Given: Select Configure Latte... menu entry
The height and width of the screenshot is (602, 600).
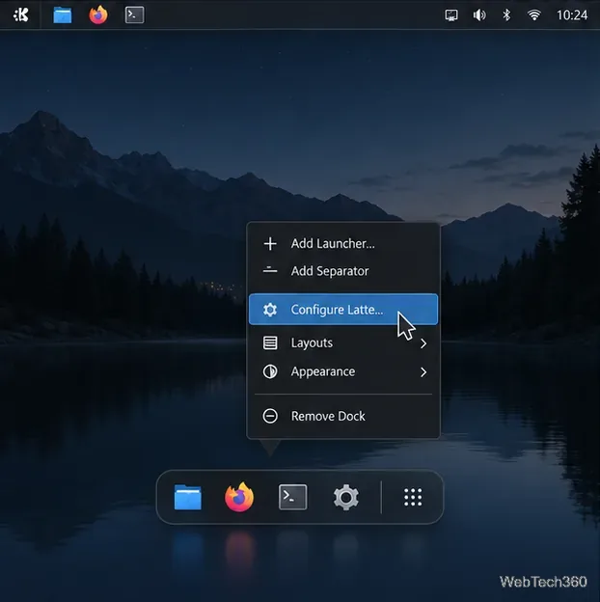Looking at the screenshot, I should point(343,310).
